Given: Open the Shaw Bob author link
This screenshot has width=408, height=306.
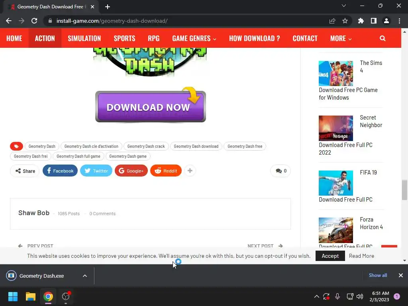Looking at the screenshot, I should (34, 213).
